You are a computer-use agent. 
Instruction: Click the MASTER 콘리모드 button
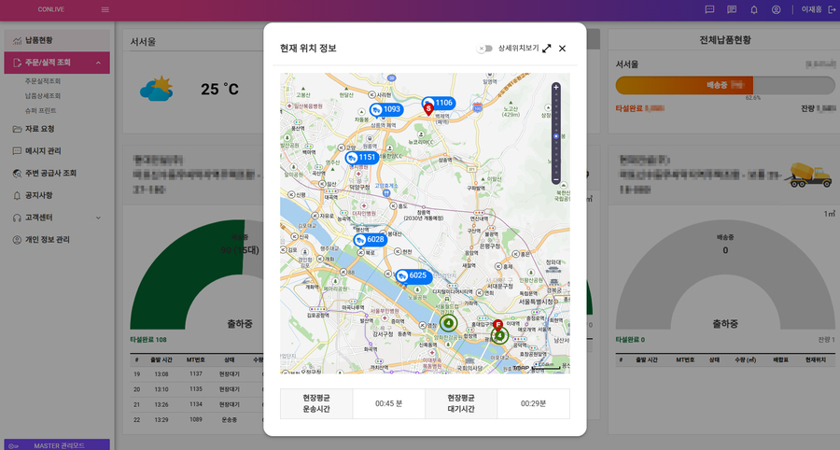click(57, 444)
